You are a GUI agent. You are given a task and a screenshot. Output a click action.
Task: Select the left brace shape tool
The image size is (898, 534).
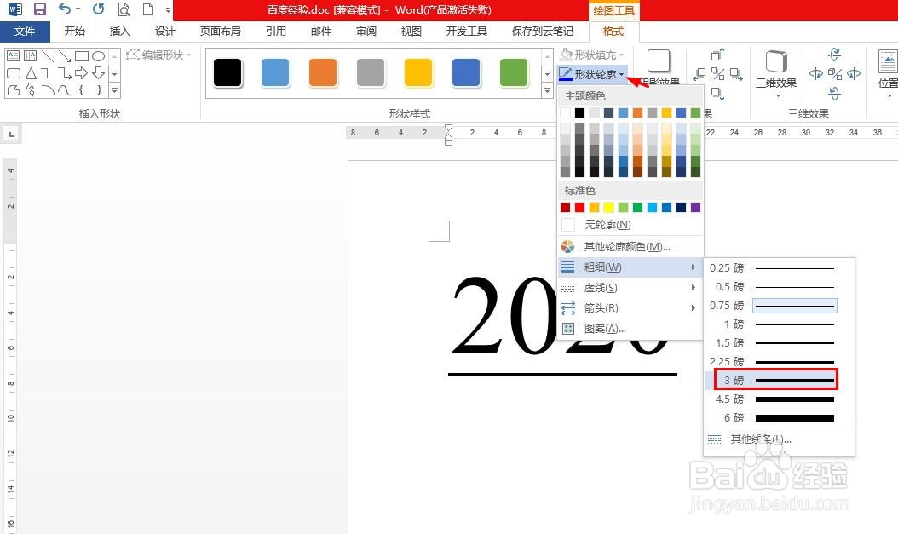click(80, 88)
